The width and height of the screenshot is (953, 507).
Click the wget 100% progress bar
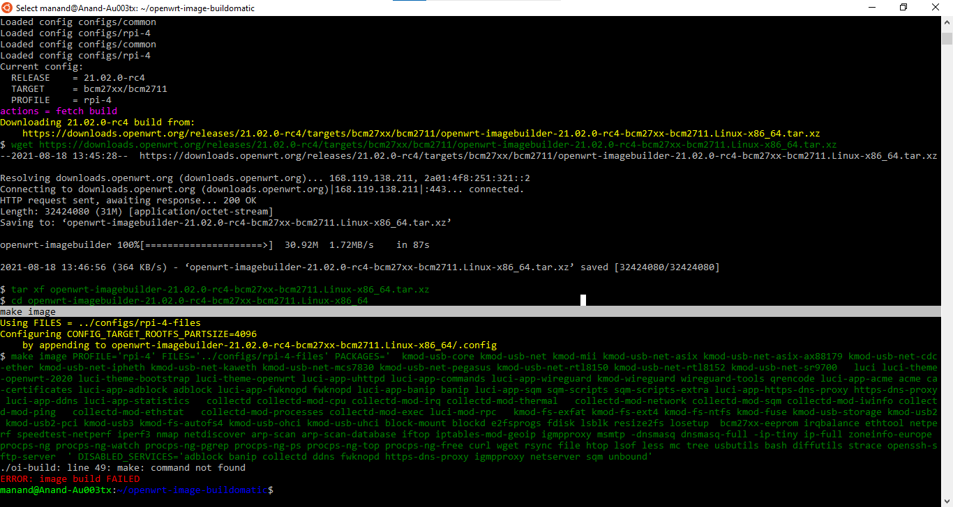click(x=207, y=245)
